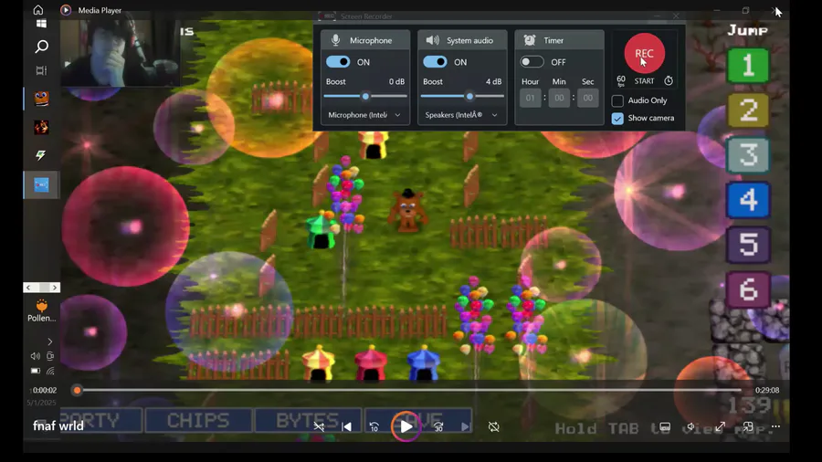Go to Media Player home
The image size is (822, 462).
[37, 10]
